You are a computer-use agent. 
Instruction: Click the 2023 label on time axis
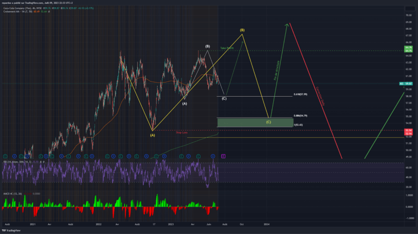[x=171, y=224]
